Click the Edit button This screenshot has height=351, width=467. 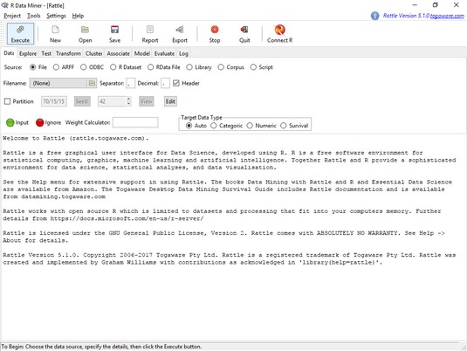170,101
